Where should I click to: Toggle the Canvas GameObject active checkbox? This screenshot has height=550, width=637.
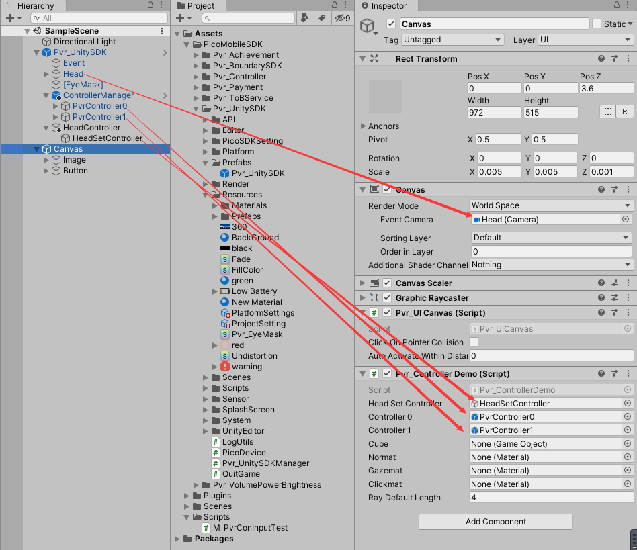(x=391, y=24)
